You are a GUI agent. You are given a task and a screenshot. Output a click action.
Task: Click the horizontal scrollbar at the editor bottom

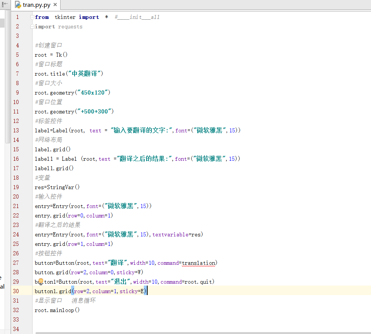click(203, 333)
